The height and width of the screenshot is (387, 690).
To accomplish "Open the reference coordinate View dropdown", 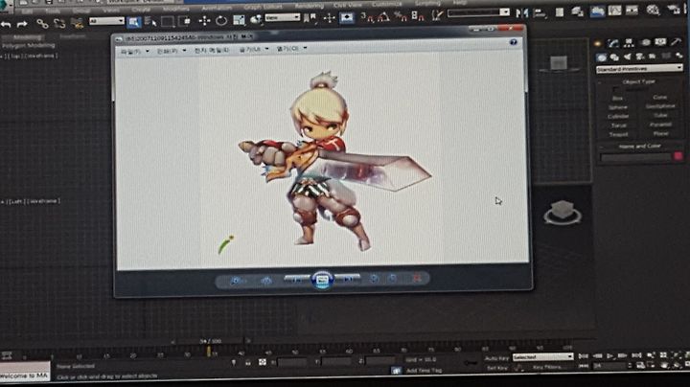I will pyautogui.click(x=282, y=17).
